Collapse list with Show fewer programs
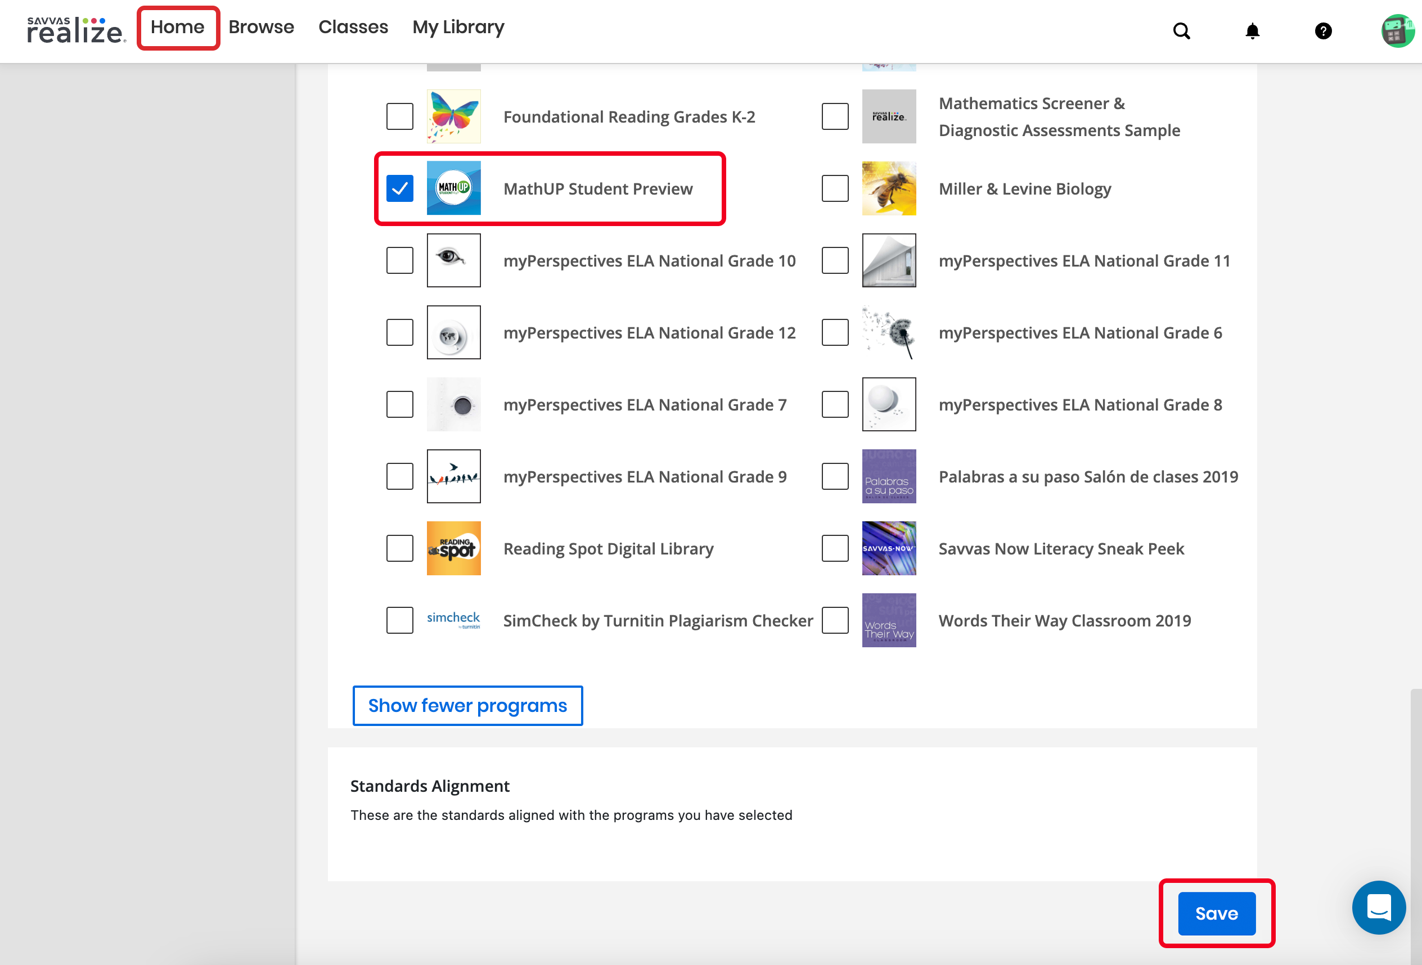Screen dimensions: 1422x965 tap(467, 706)
